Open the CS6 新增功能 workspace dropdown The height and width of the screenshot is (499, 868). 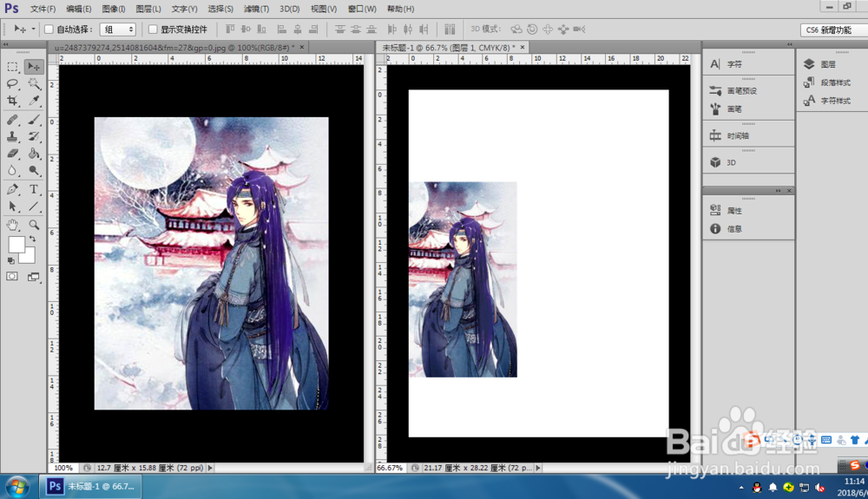pos(833,30)
